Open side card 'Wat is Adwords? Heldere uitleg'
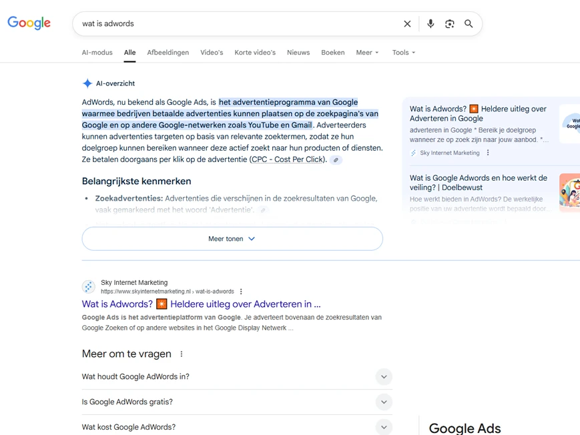The width and height of the screenshot is (580, 435). tap(478, 113)
